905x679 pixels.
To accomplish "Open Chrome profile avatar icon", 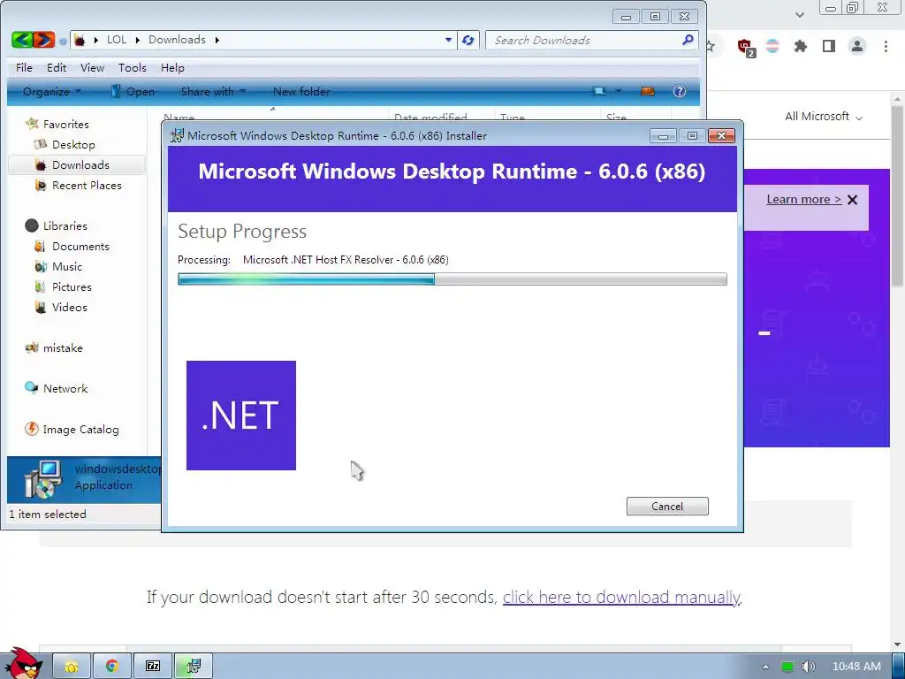I will point(857,46).
